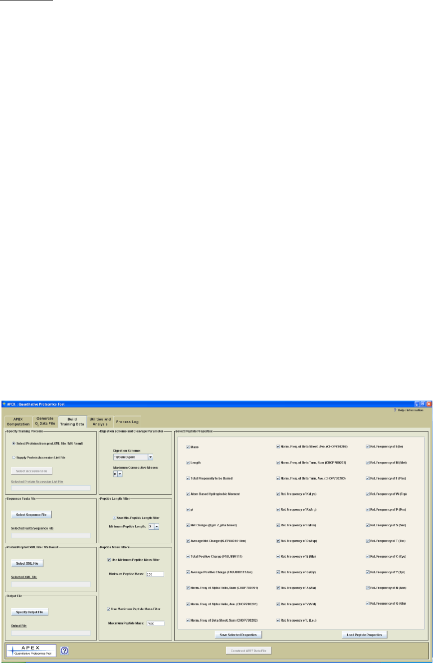
Task: Uncheck Rel. Frequency of V (Val)
Action: coord(278,604)
